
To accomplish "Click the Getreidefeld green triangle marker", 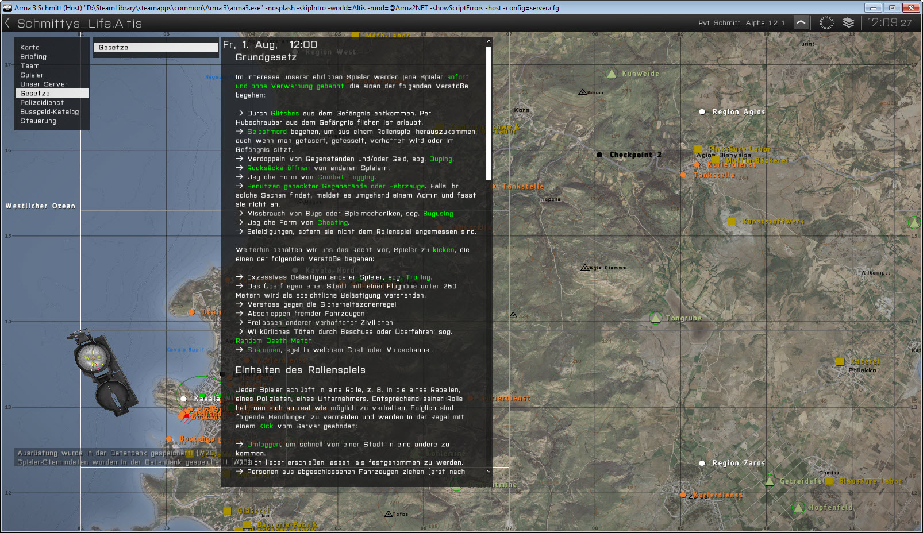I will (x=770, y=481).
